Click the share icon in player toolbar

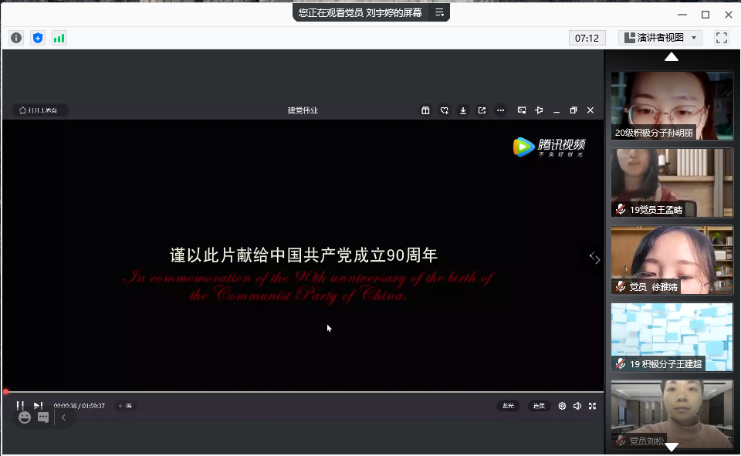click(482, 110)
